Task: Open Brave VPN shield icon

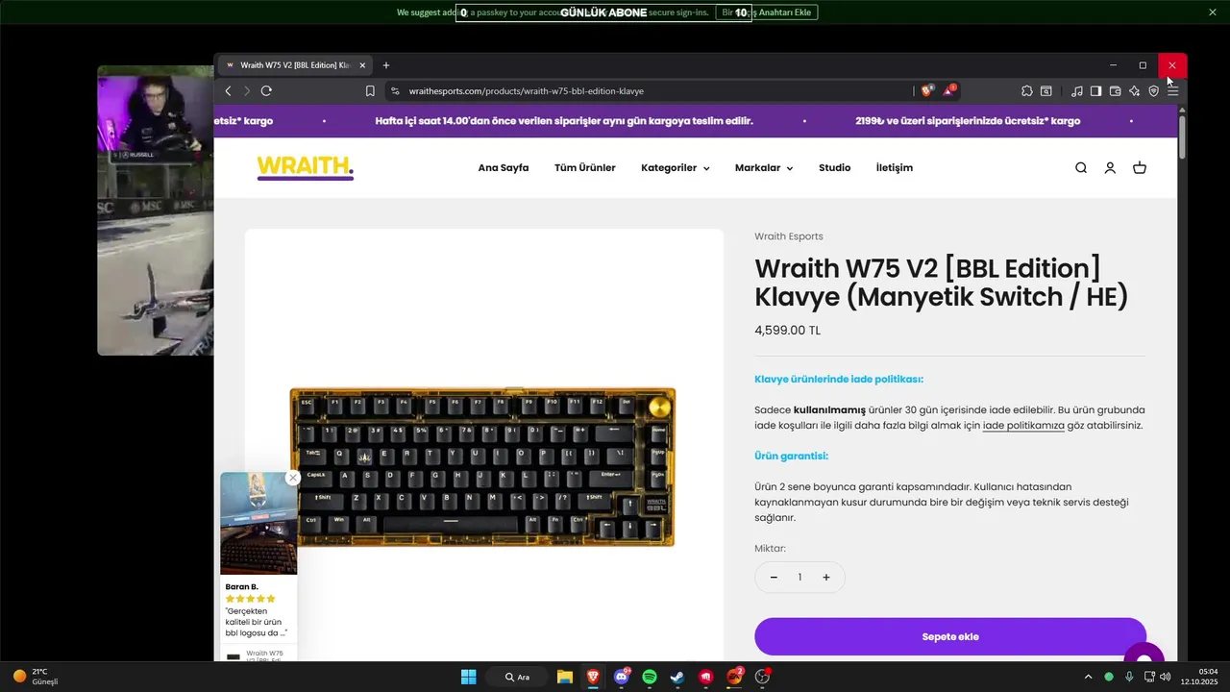Action: (1153, 91)
